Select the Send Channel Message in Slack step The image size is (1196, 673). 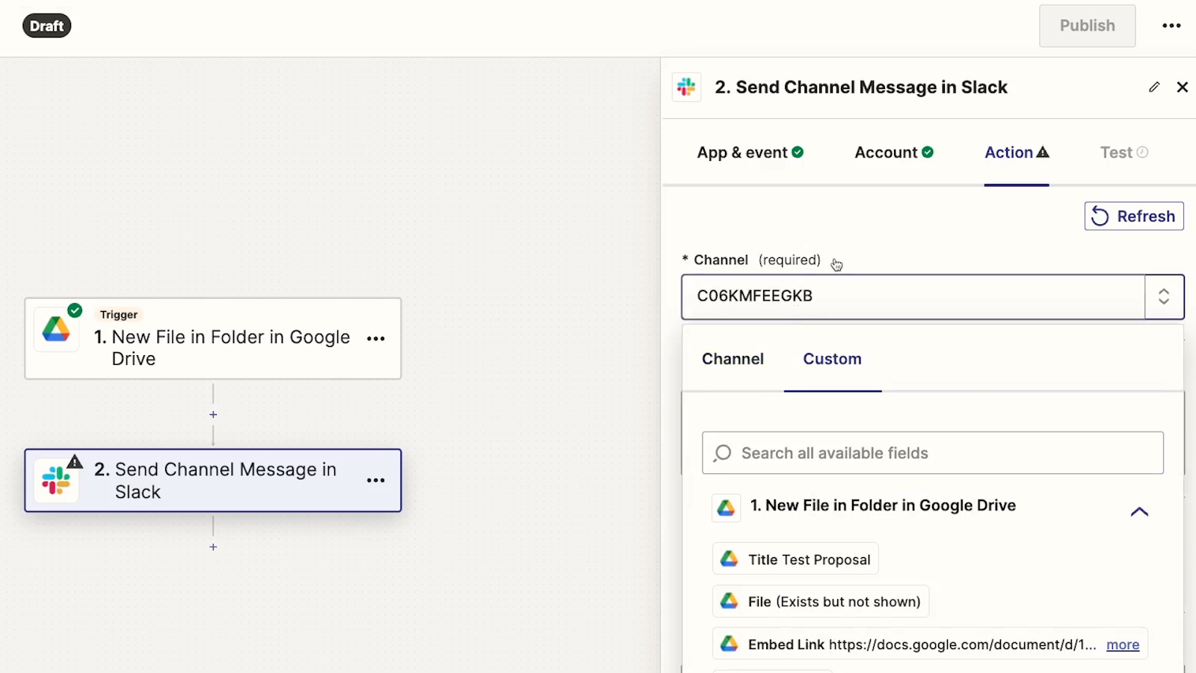pos(213,480)
